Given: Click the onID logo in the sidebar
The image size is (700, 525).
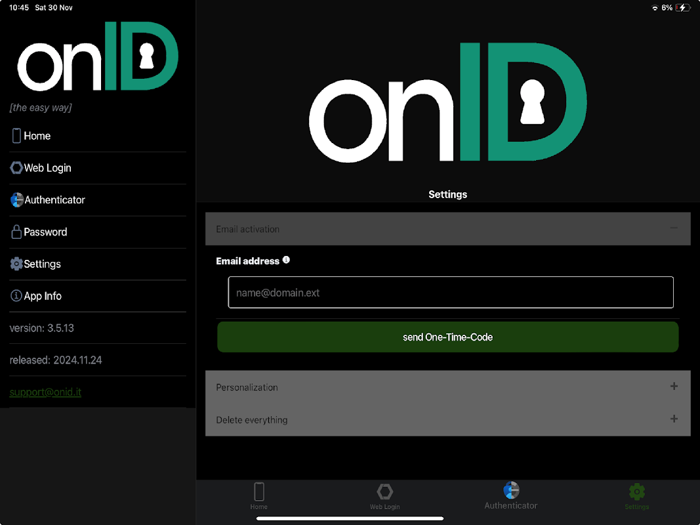Looking at the screenshot, I should (x=98, y=56).
